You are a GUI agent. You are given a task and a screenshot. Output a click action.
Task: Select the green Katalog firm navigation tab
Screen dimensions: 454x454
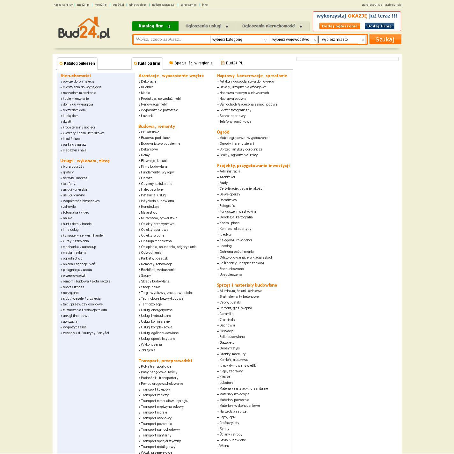pos(155,26)
